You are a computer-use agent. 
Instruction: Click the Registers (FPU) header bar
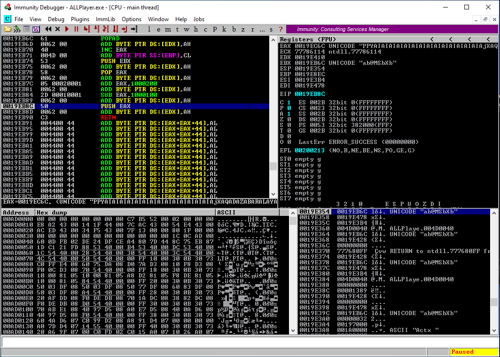388,39
